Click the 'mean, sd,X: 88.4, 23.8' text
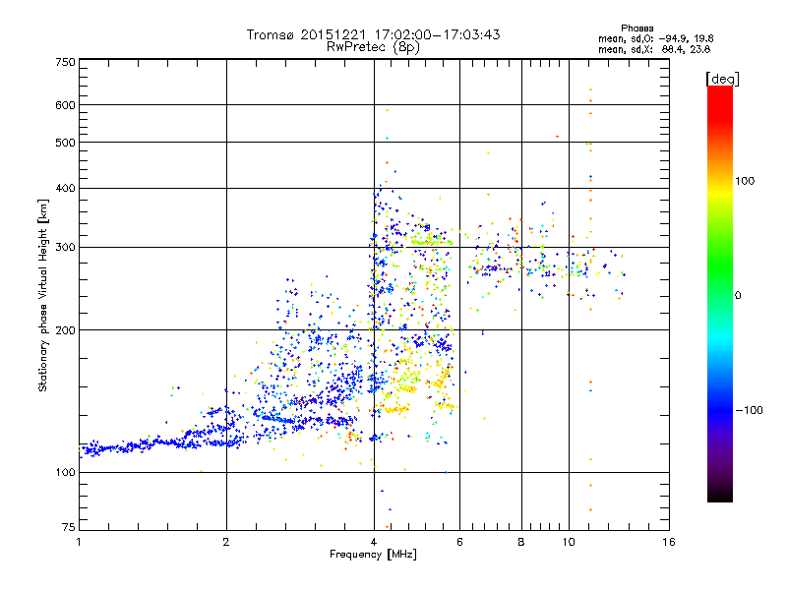The width and height of the screenshot is (787, 590). tap(654, 49)
